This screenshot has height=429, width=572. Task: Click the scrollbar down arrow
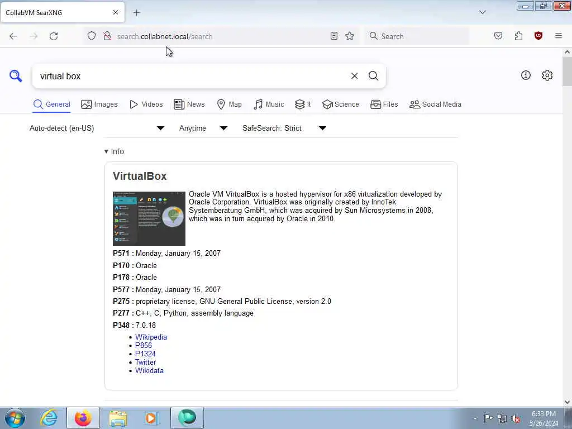point(567,402)
